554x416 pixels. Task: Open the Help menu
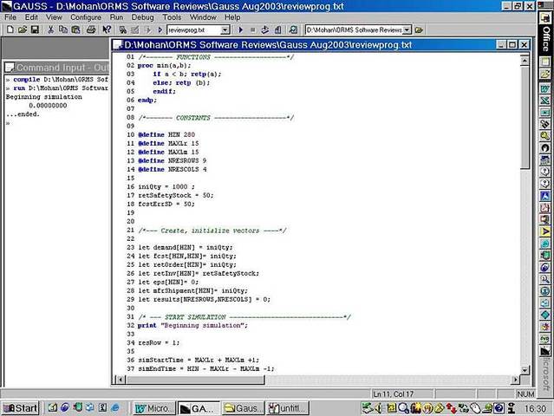(x=232, y=17)
